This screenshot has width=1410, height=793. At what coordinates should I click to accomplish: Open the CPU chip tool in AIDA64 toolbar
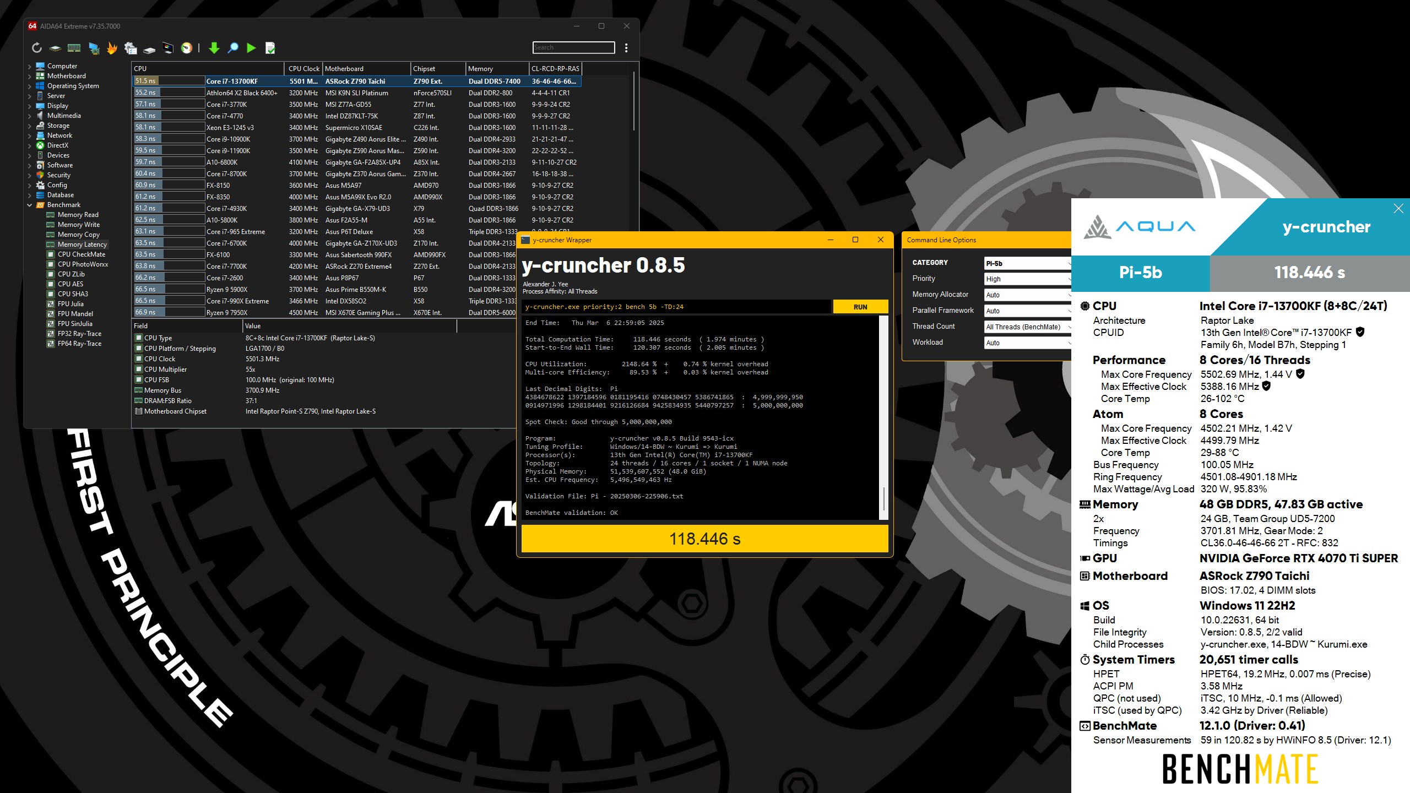[x=55, y=48]
